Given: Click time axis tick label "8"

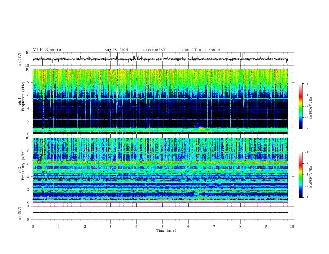Looking at the screenshot, I should click(x=240, y=227).
